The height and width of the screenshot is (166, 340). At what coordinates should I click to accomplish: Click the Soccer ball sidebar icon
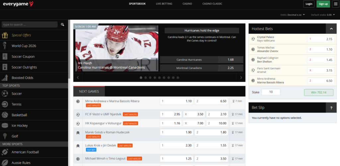tap(5, 93)
